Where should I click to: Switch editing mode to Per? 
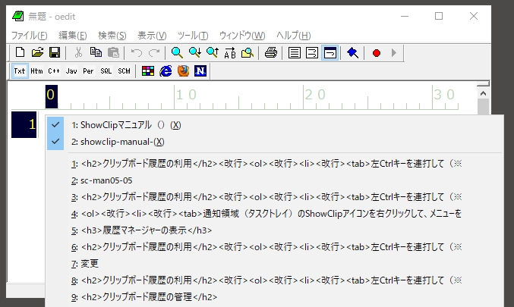pos(88,71)
